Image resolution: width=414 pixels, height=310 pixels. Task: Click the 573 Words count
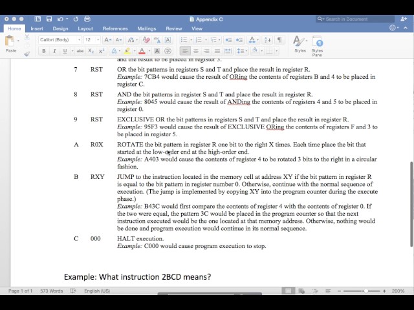[x=52, y=291]
